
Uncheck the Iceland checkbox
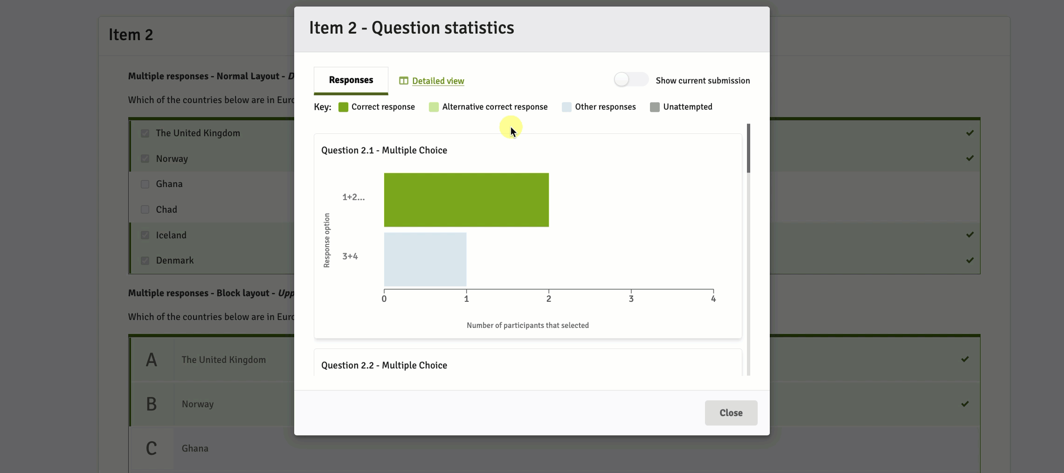pyautogui.click(x=145, y=235)
